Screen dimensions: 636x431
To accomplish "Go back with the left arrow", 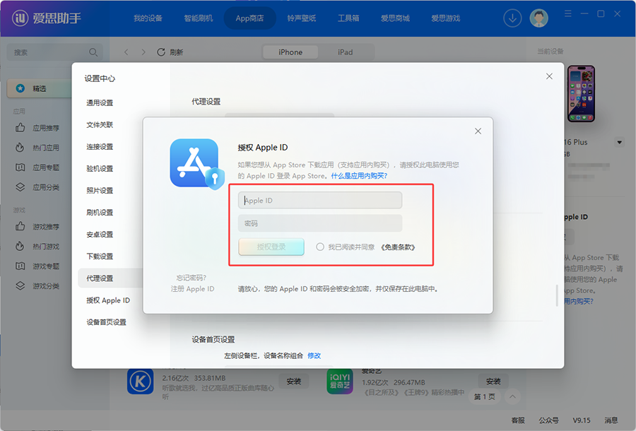I will (x=126, y=52).
